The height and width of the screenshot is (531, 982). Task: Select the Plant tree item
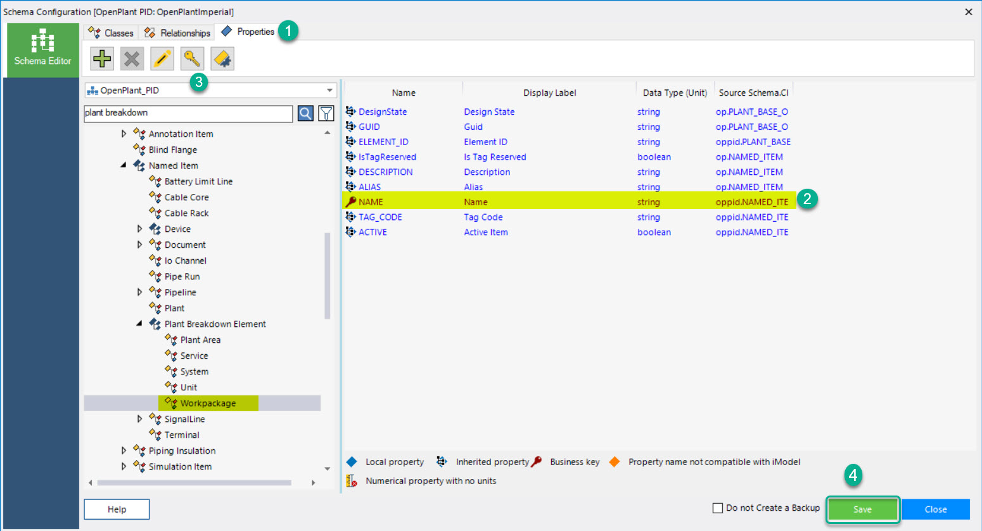pyautogui.click(x=174, y=308)
